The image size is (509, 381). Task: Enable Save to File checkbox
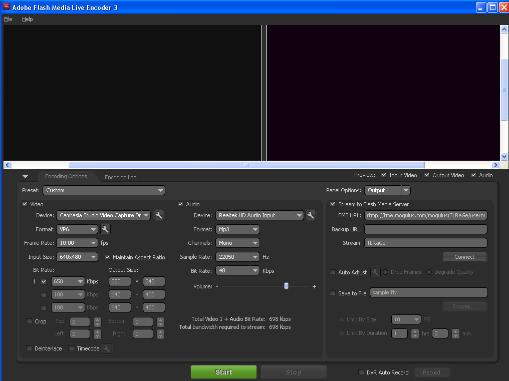(x=333, y=293)
